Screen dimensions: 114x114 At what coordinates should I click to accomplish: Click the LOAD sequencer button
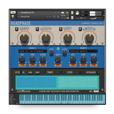30,72
